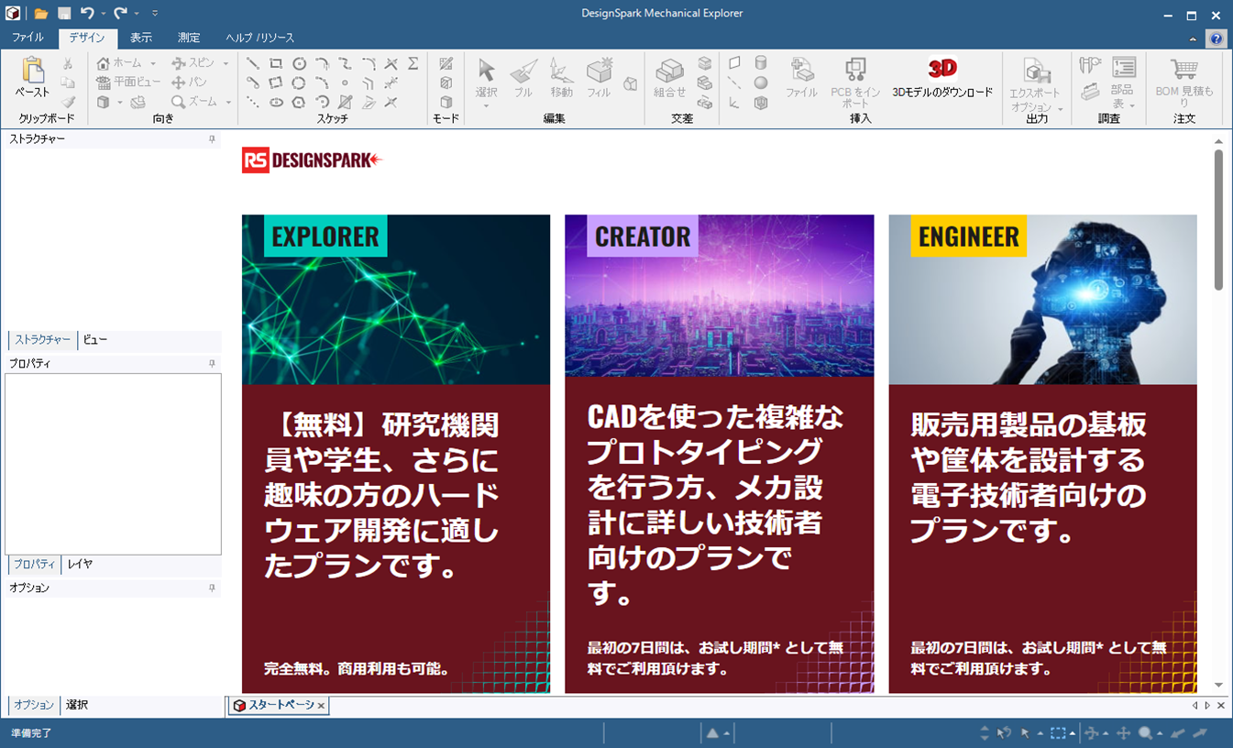Open the 3D model download button
The height and width of the screenshot is (748, 1233).
[942, 77]
